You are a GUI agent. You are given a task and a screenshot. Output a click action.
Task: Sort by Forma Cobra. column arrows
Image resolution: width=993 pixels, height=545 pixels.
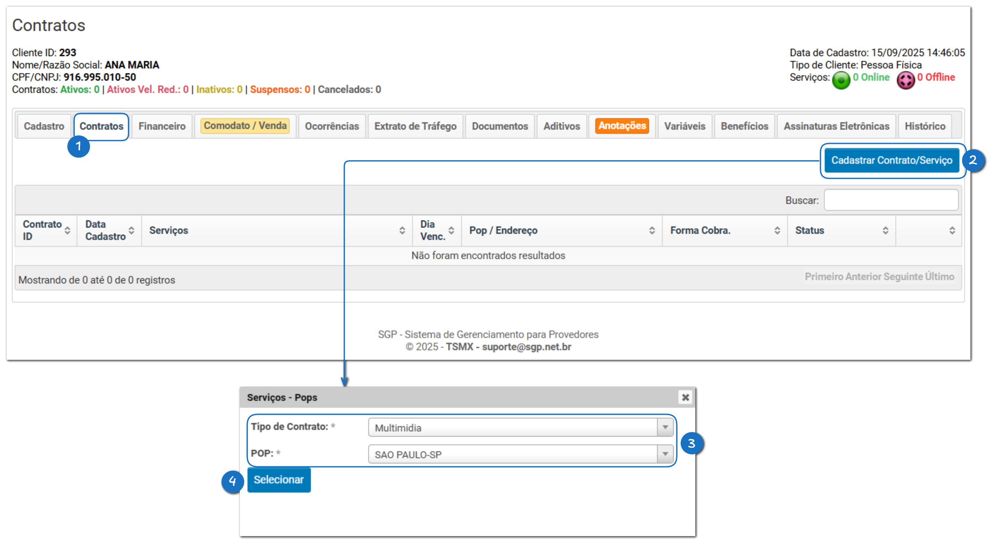[777, 231]
